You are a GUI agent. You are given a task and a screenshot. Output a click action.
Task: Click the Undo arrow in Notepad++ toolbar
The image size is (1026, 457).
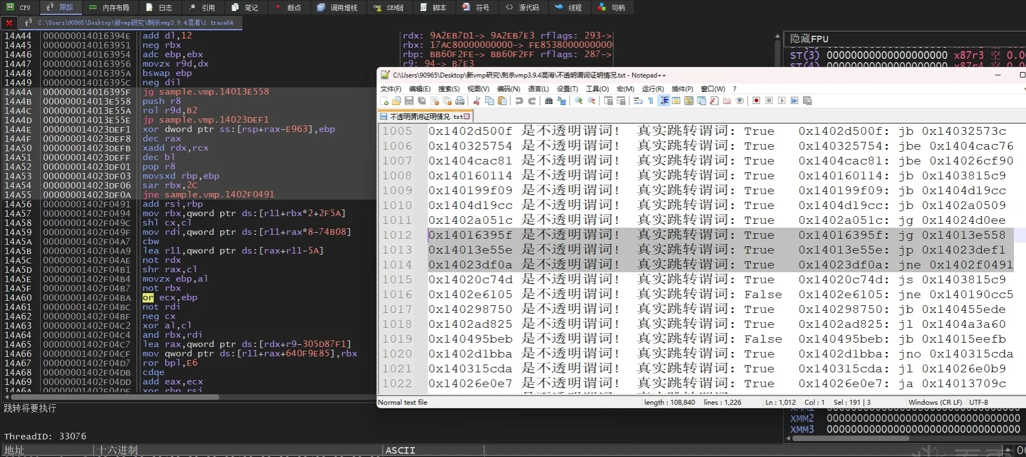tap(519, 101)
